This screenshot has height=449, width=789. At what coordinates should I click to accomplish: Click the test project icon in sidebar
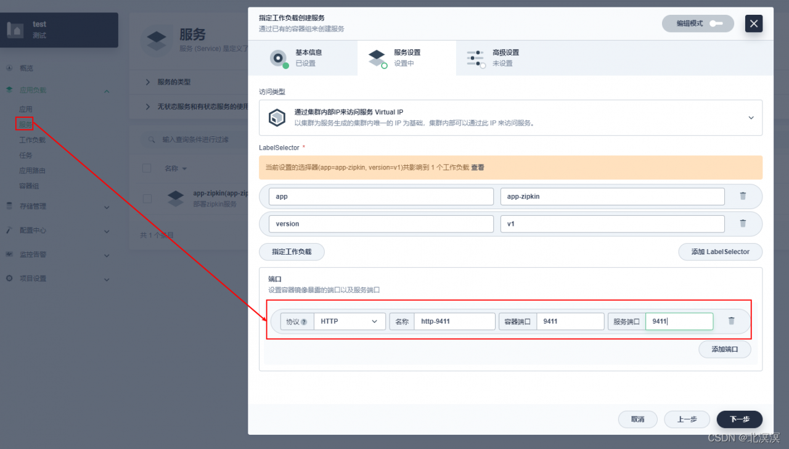(15, 29)
